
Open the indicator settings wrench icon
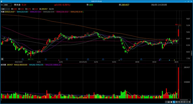(x=179, y=102)
